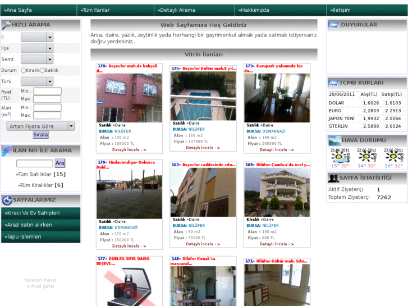Focus the İlan No search field
Image resolution: width=408 pixels, height=306 pixels.
[x=35, y=163]
